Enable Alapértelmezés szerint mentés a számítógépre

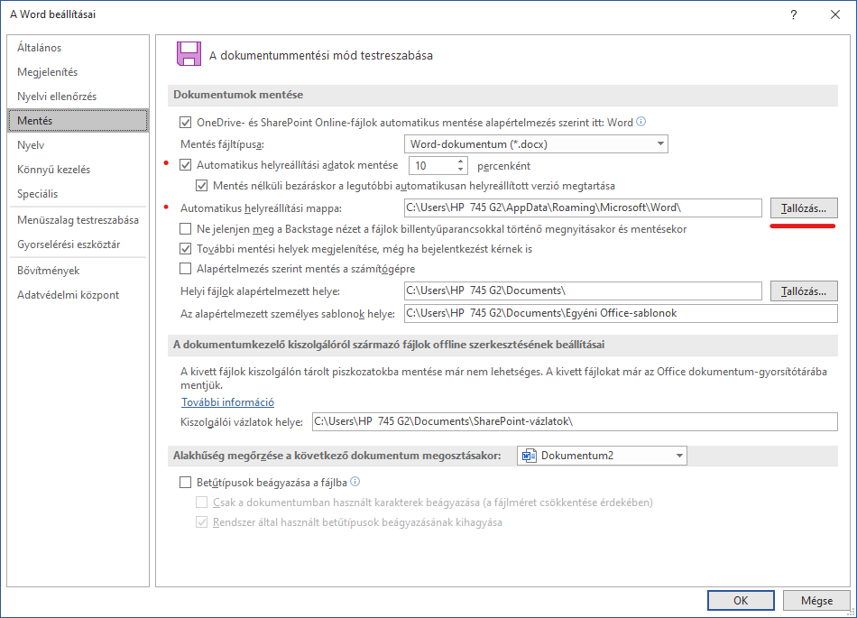pos(185,268)
